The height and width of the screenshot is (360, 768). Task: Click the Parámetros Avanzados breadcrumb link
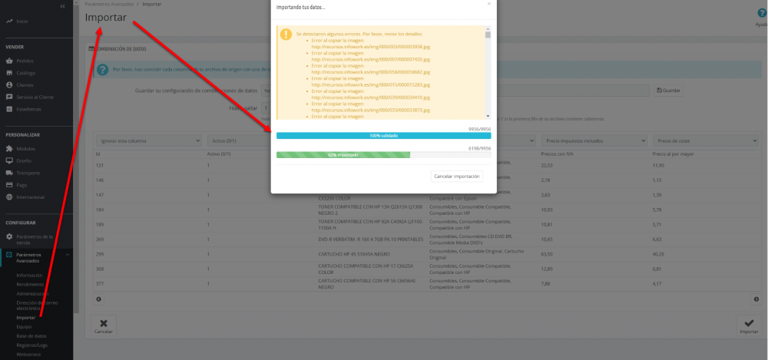[x=109, y=4]
